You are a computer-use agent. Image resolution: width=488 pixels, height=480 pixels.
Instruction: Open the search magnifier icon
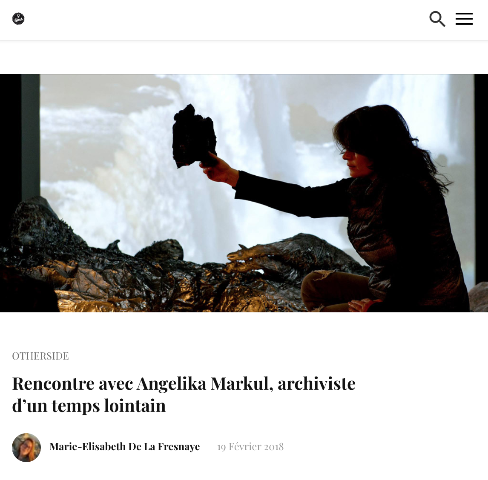[x=437, y=19]
